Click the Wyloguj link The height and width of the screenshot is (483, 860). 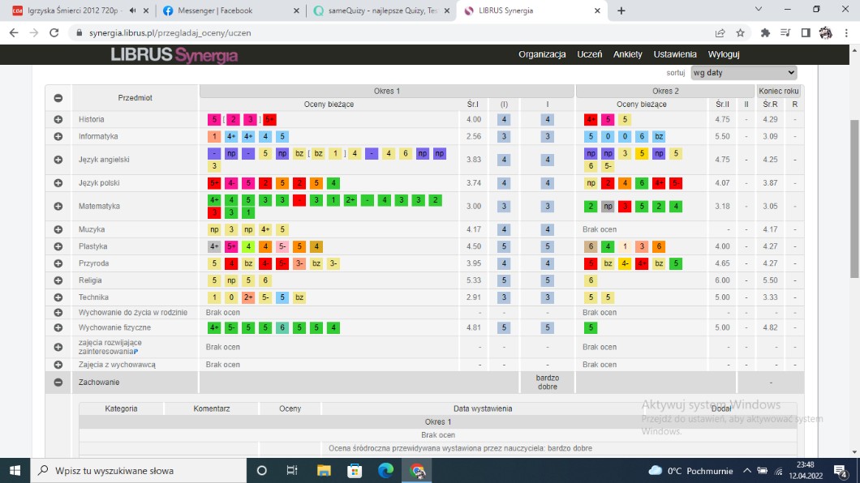tap(724, 54)
